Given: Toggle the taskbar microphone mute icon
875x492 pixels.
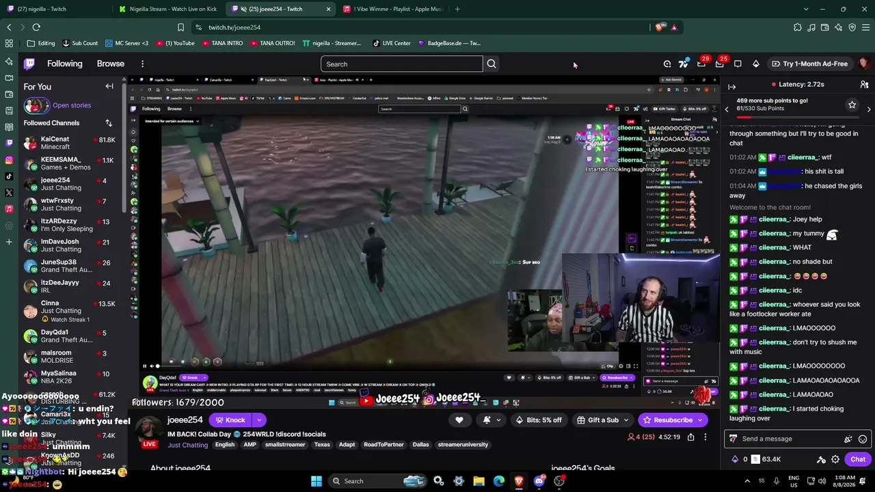Looking at the screenshot, I should pos(776,481).
